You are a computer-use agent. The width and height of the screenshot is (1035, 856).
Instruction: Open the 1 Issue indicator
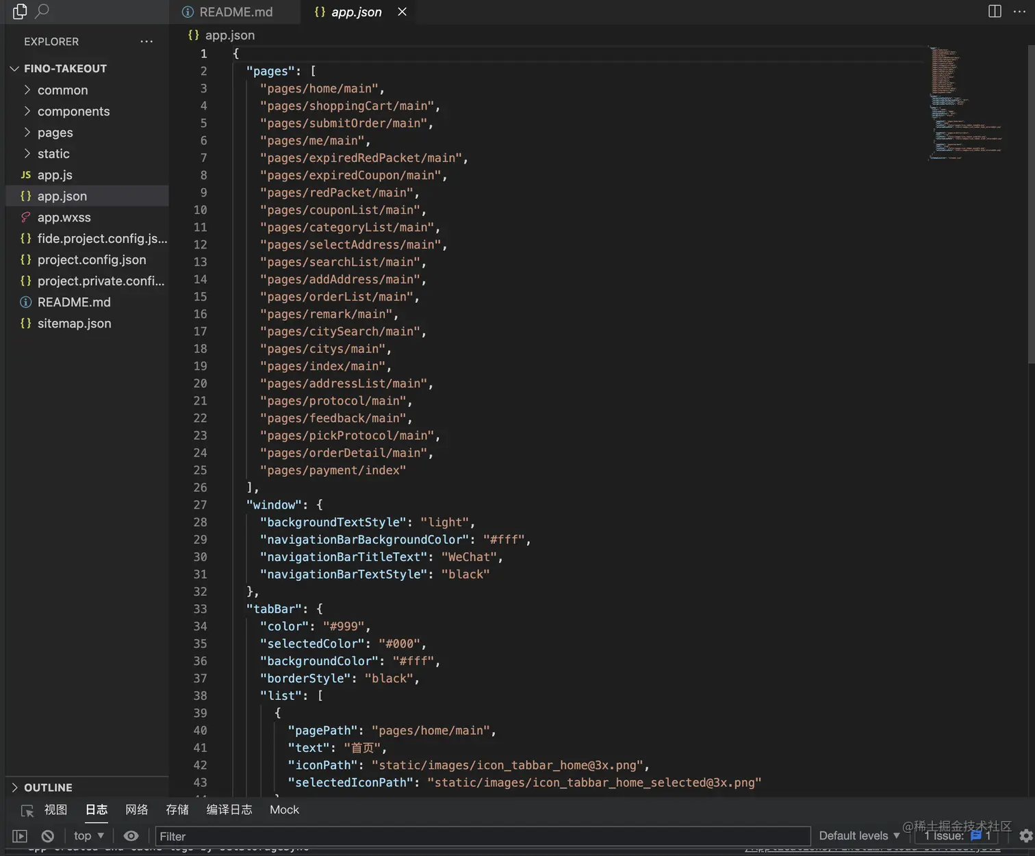coord(957,836)
